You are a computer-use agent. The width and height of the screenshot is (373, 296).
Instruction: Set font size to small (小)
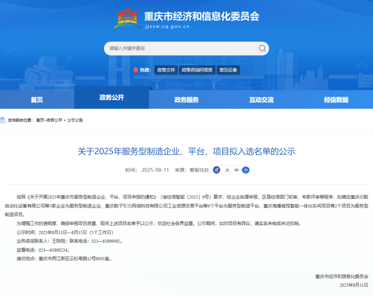(246, 170)
